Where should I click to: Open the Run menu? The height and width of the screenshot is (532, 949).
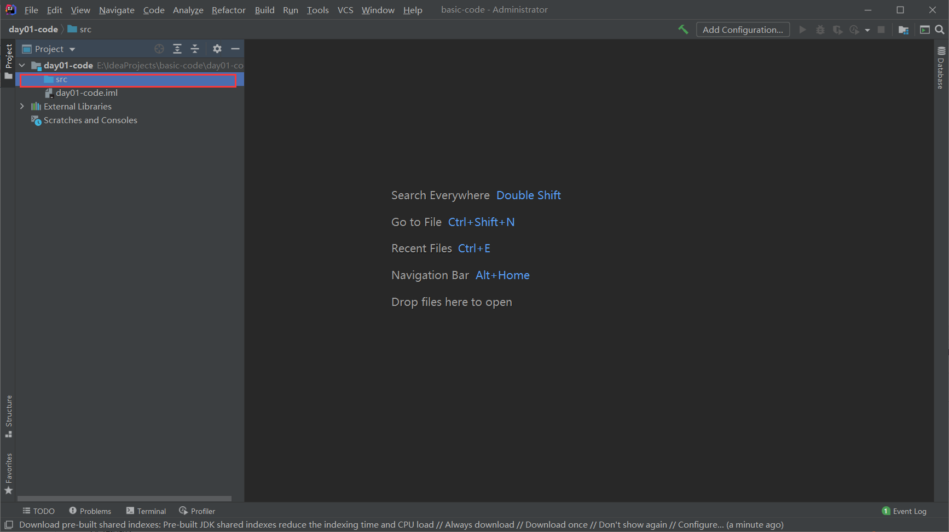pos(291,10)
